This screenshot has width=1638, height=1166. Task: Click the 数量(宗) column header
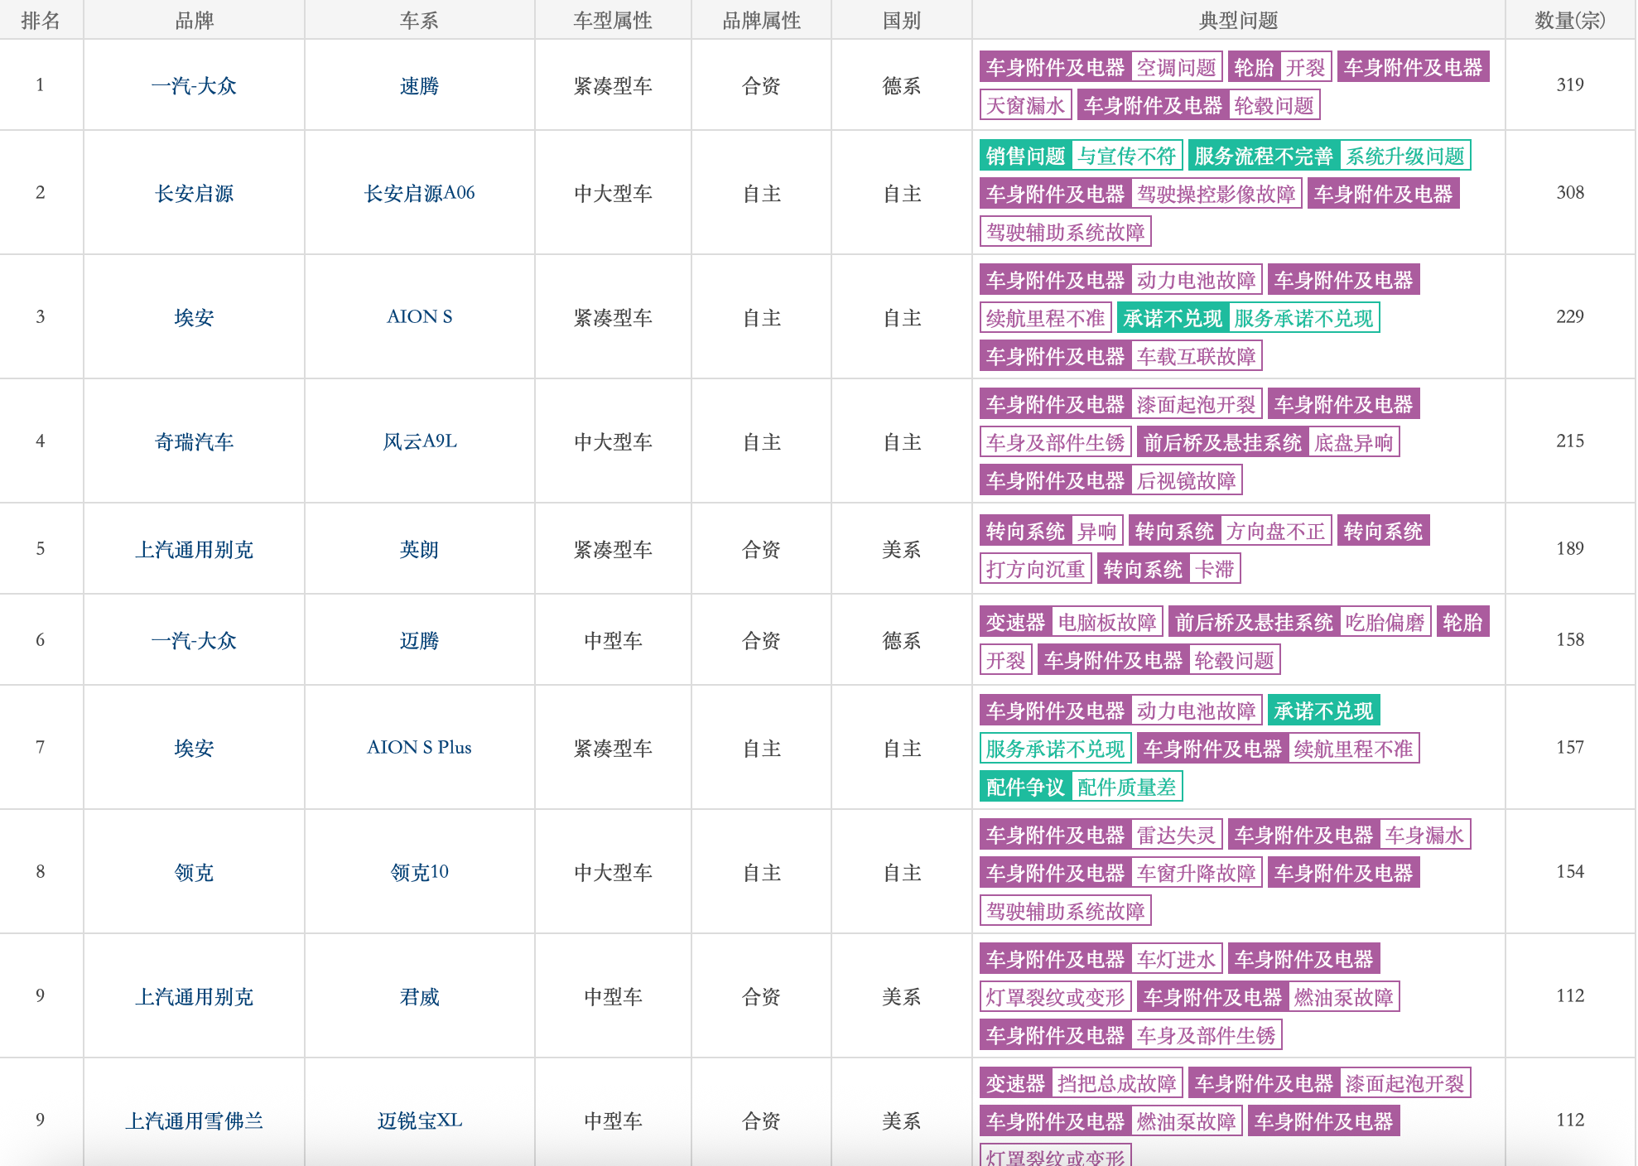pos(1570,20)
